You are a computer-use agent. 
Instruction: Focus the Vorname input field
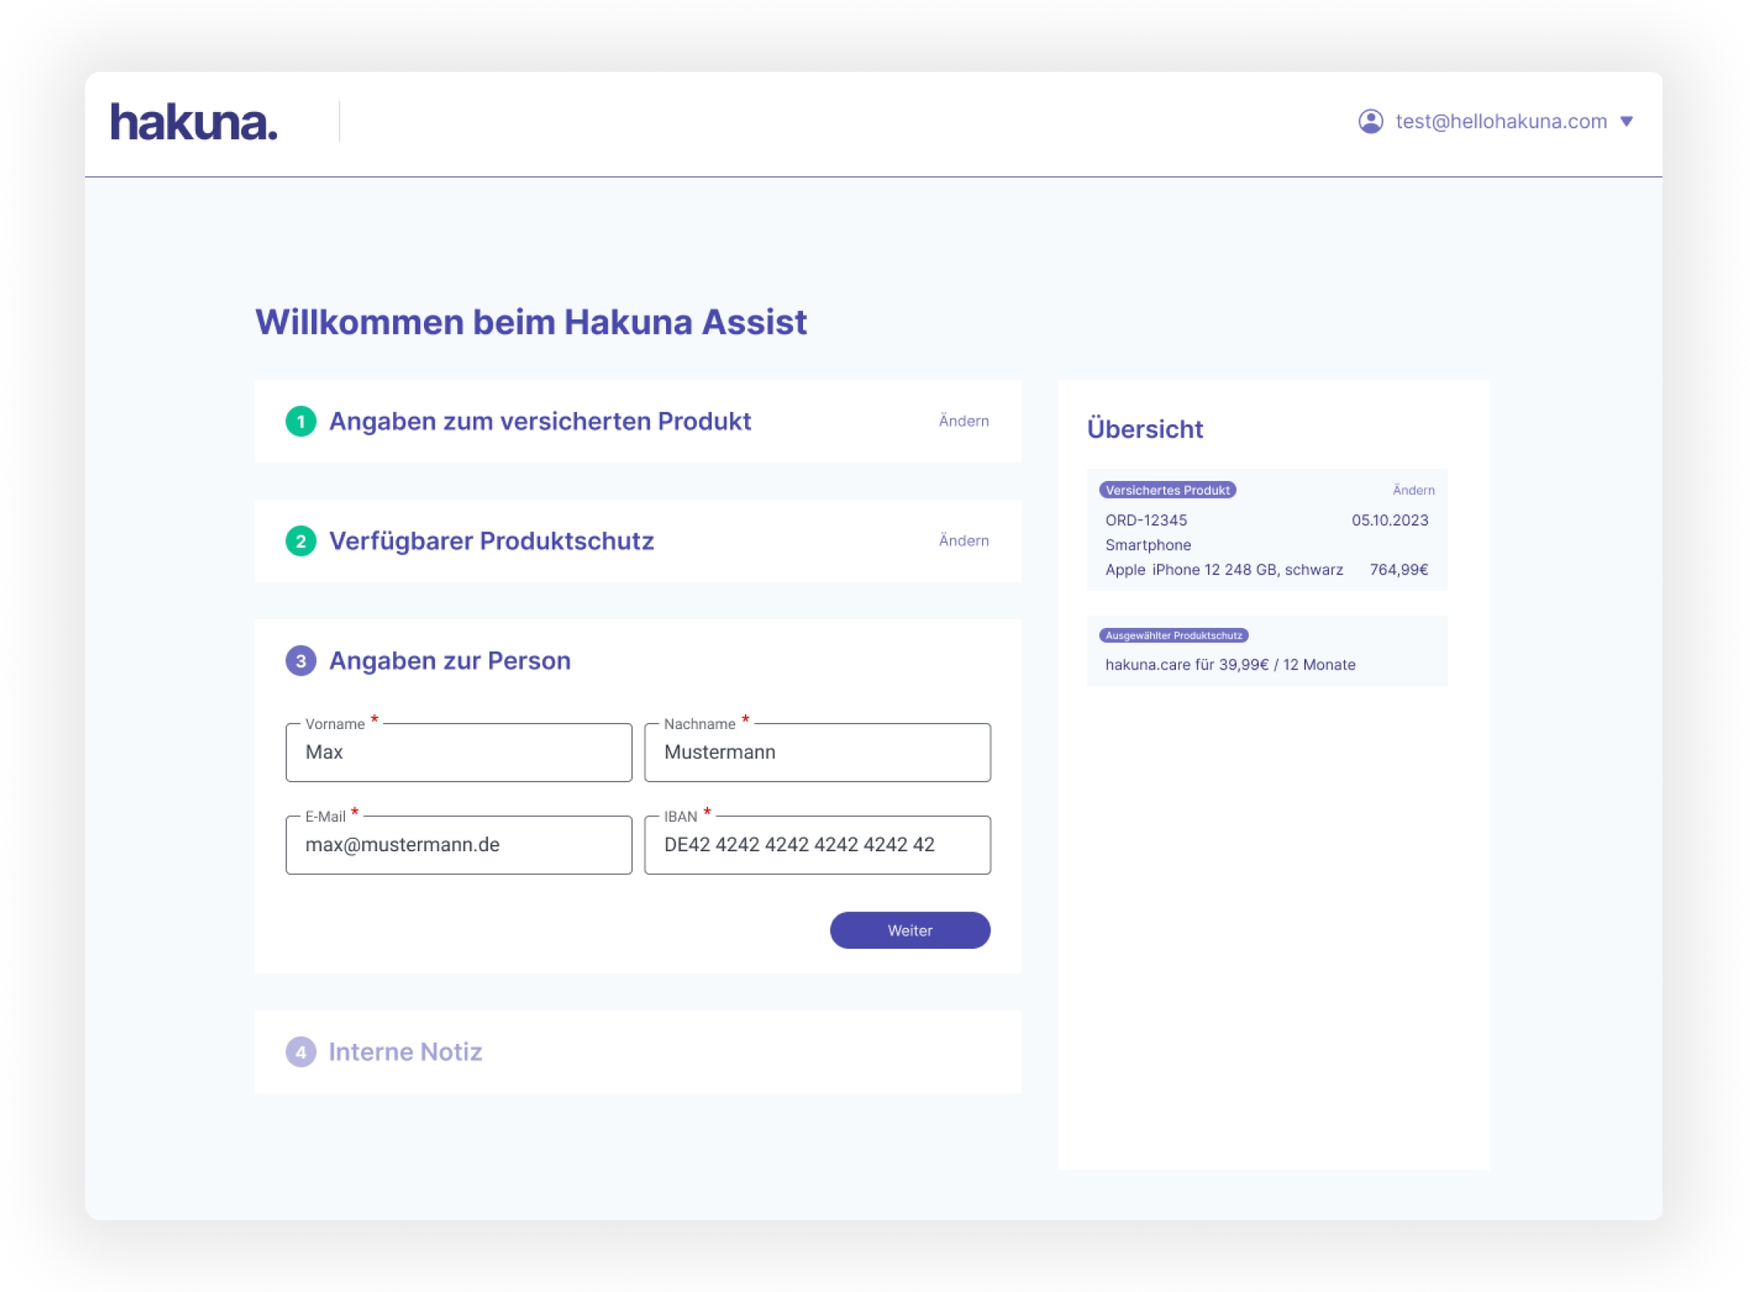click(x=459, y=752)
